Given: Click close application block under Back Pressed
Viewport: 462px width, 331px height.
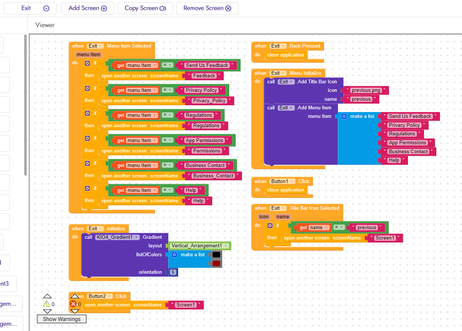Looking at the screenshot, I should tap(286, 55).
